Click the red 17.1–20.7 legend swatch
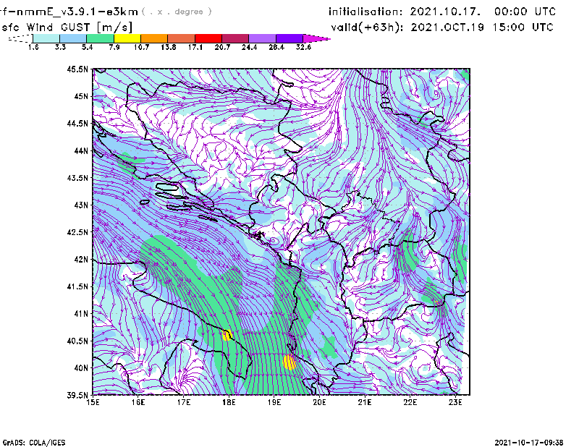Image resolution: width=579 pixels, height=447 pixels. click(x=208, y=38)
